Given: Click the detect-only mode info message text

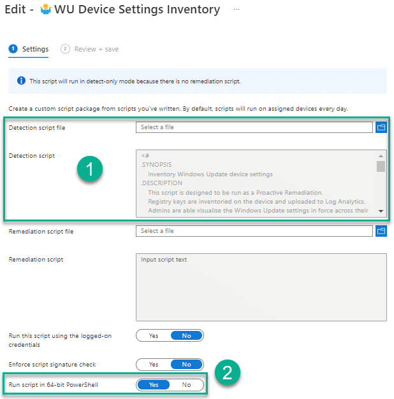Looking at the screenshot, I should pos(135,81).
